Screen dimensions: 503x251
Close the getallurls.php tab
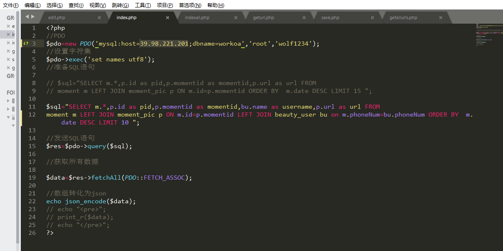[x=441, y=18]
